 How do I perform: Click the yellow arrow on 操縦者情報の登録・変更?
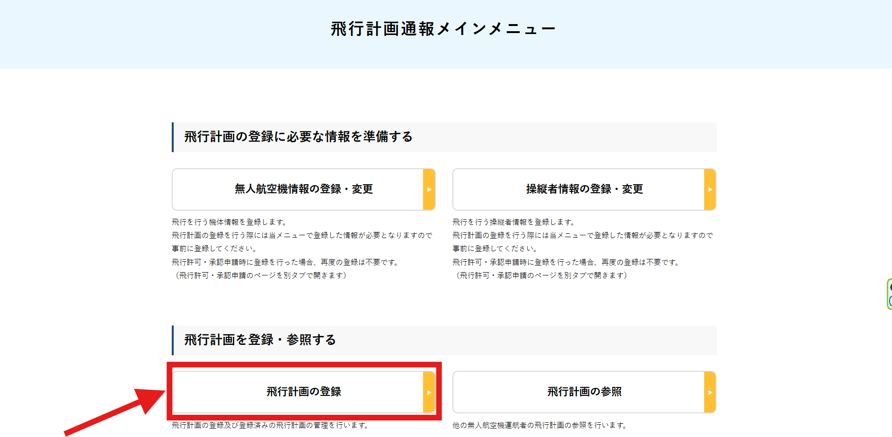pyautogui.click(x=709, y=189)
